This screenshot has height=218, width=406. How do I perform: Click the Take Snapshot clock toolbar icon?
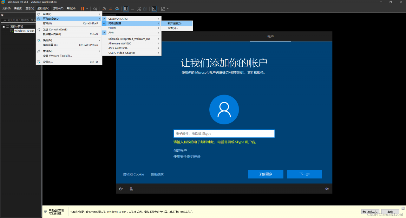[x=104, y=9]
